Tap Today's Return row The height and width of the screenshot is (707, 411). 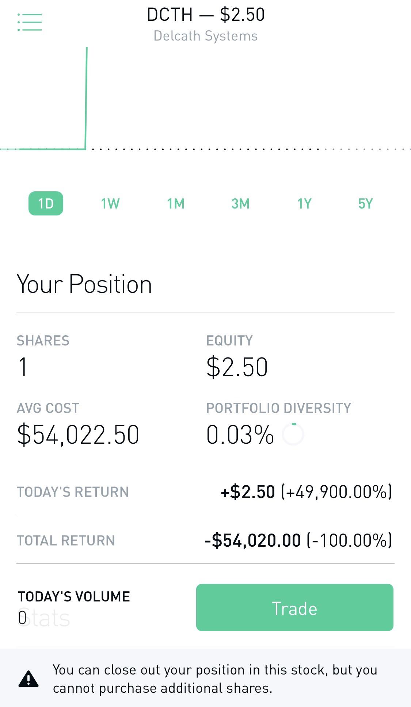205,492
